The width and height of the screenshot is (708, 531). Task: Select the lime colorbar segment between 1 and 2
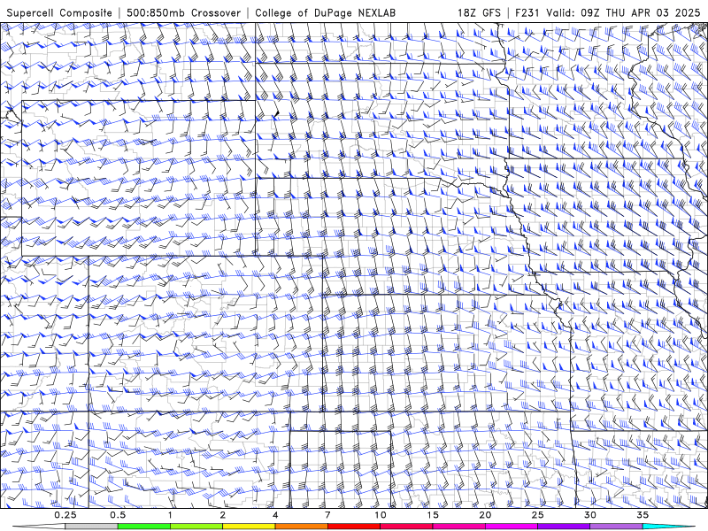(196, 527)
